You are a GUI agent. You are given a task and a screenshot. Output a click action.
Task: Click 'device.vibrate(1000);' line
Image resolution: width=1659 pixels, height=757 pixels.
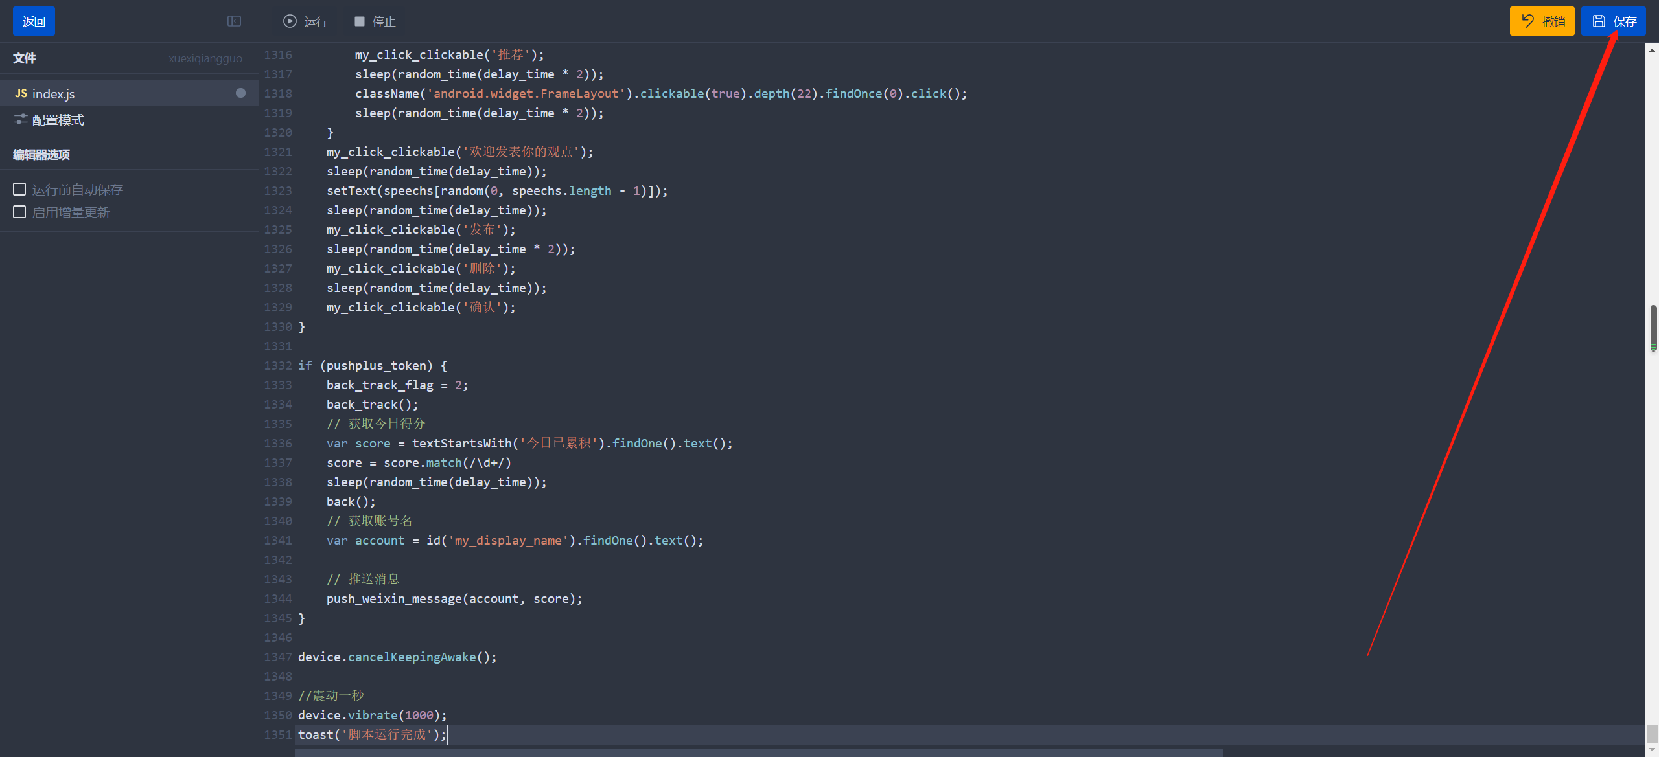[373, 715]
